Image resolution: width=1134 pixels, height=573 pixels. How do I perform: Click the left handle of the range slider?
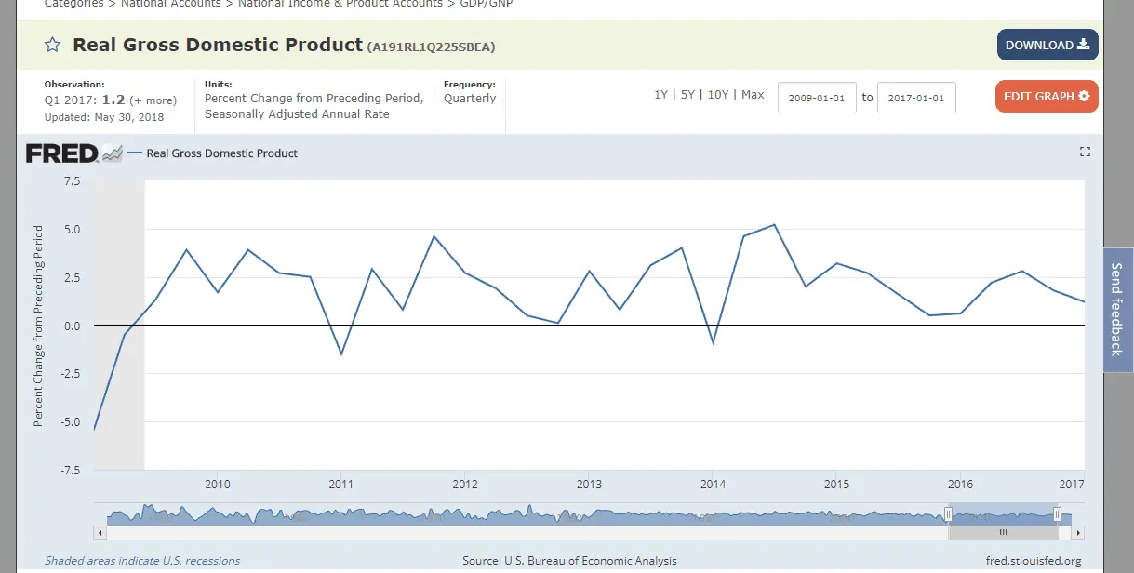[x=948, y=514]
